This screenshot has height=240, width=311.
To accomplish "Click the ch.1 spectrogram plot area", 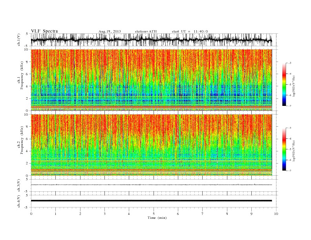I will pyautogui.click(x=151, y=80).
